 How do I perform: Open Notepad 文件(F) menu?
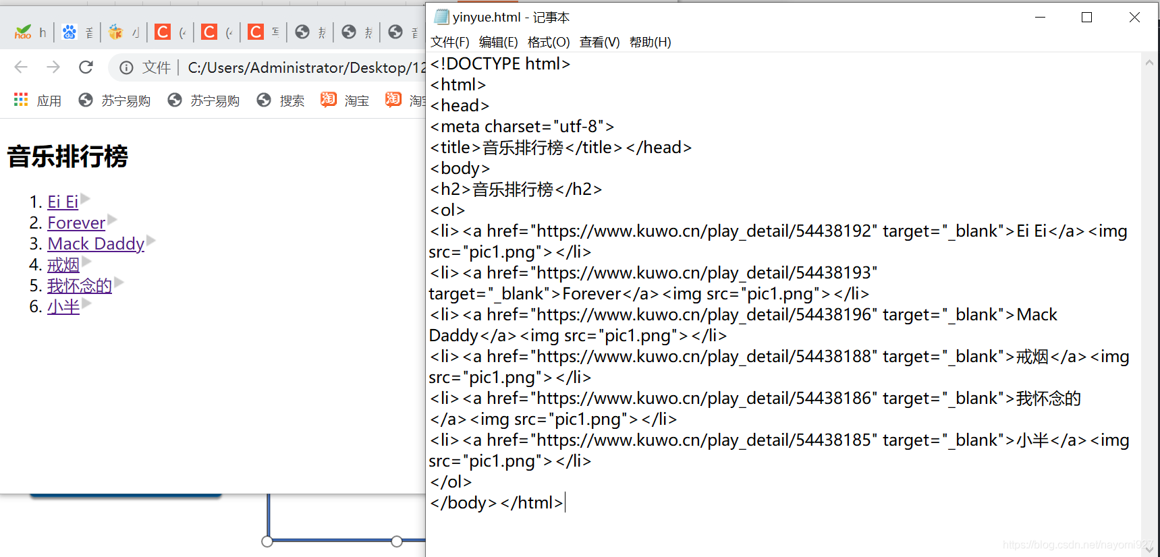click(x=450, y=42)
